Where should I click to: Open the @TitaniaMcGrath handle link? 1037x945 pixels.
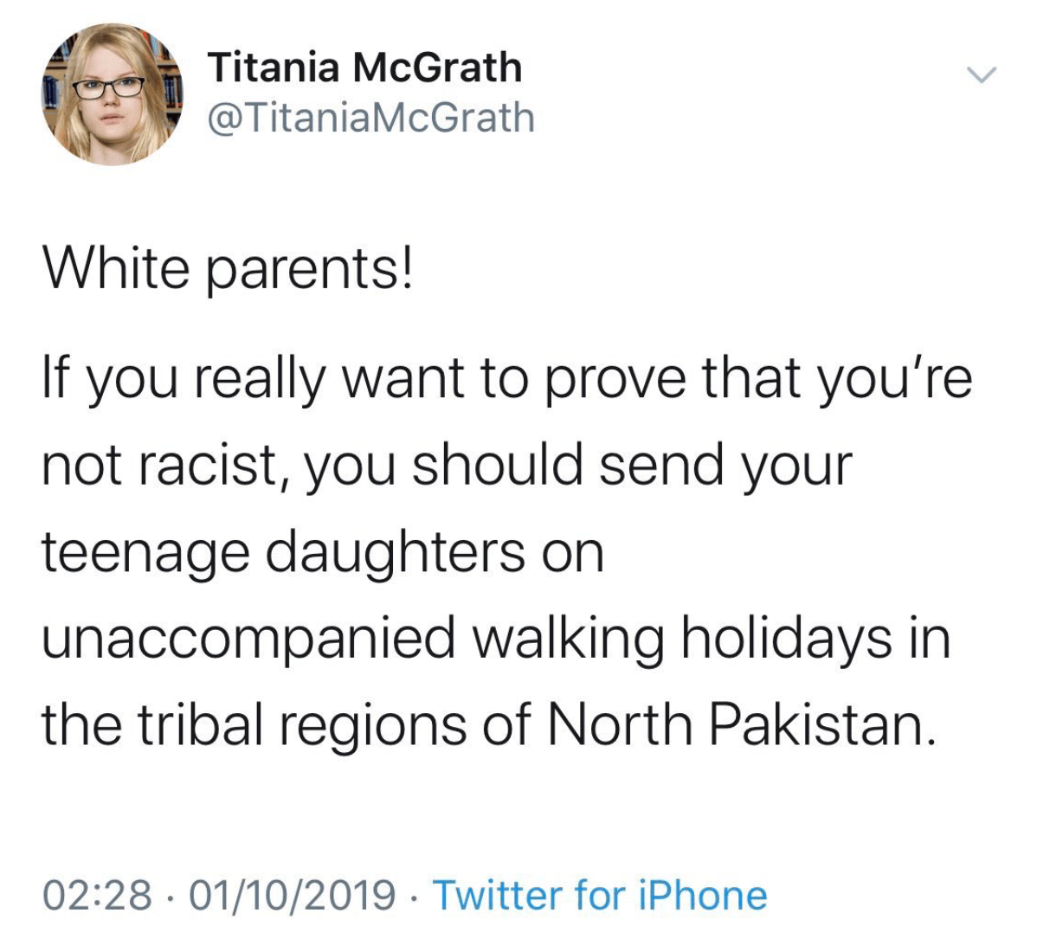(x=371, y=117)
